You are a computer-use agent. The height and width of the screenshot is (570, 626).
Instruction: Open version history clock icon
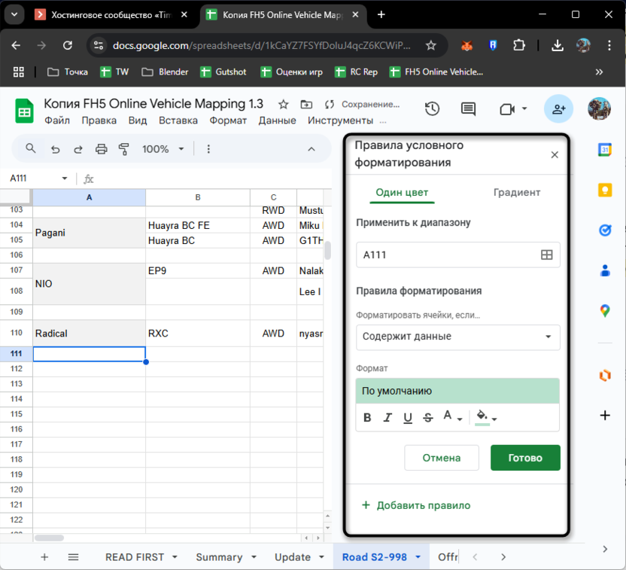[x=432, y=109]
